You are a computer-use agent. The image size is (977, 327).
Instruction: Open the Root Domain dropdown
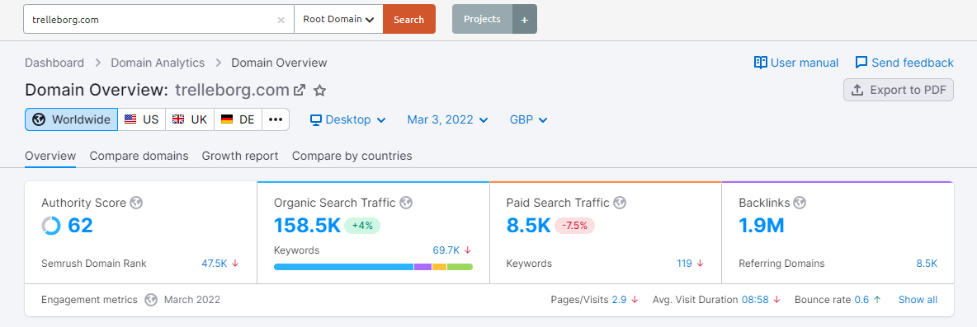338,19
